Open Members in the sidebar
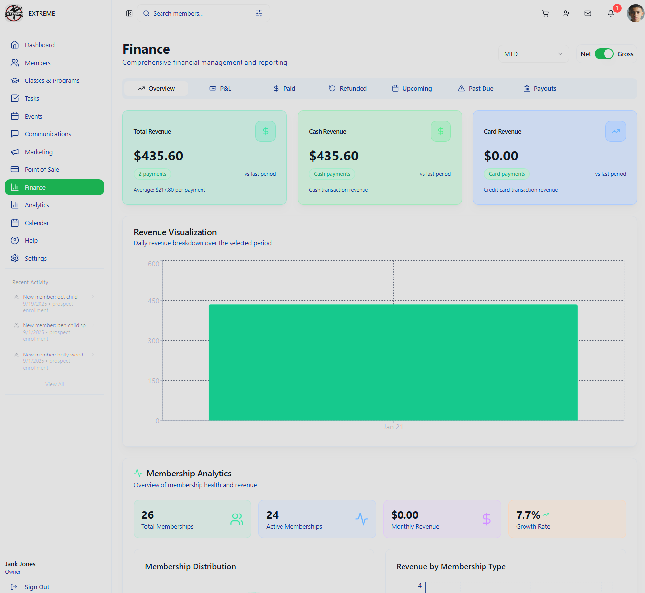The width and height of the screenshot is (645, 593). coord(54,63)
